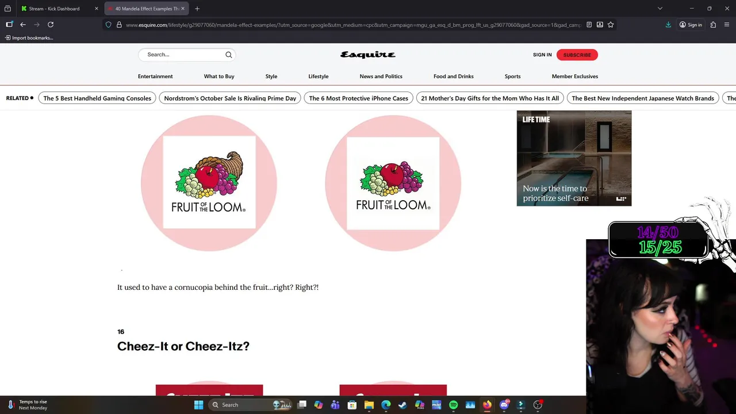
Task: Open 21 Mother's Day Gifts related link
Action: (490, 98)
